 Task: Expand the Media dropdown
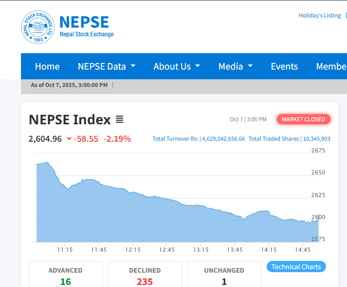point(235,67)
